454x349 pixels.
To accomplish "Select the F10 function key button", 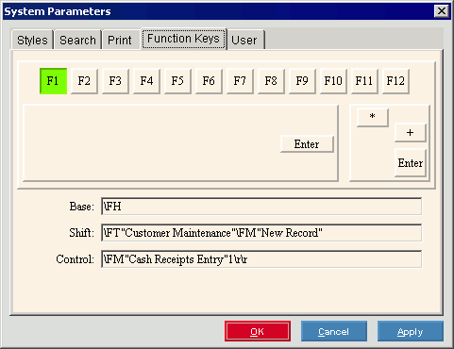I will point(333,81).
